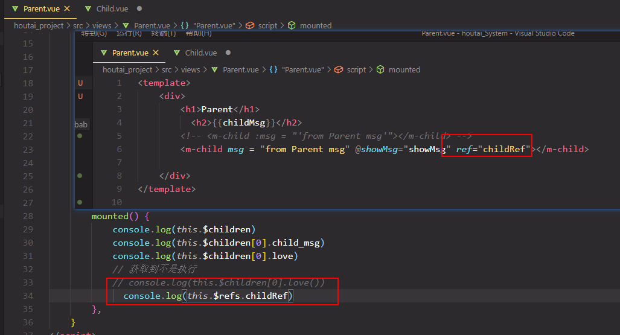Open the 运行(R) menu in inset window
620x335 pixels.
(x=129, y=34)
